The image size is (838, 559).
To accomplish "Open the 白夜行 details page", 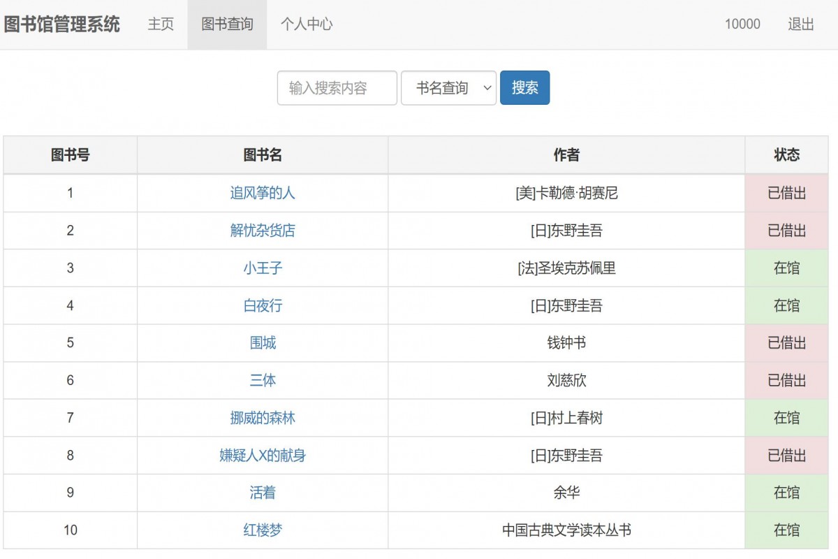I will (262, 305).
